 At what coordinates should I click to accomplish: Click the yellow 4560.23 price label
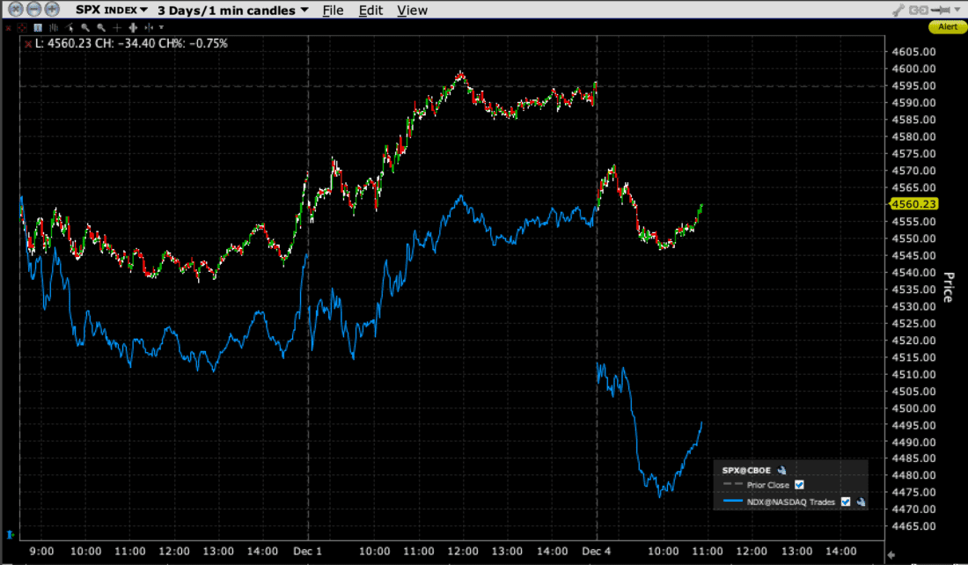point(913,204)
